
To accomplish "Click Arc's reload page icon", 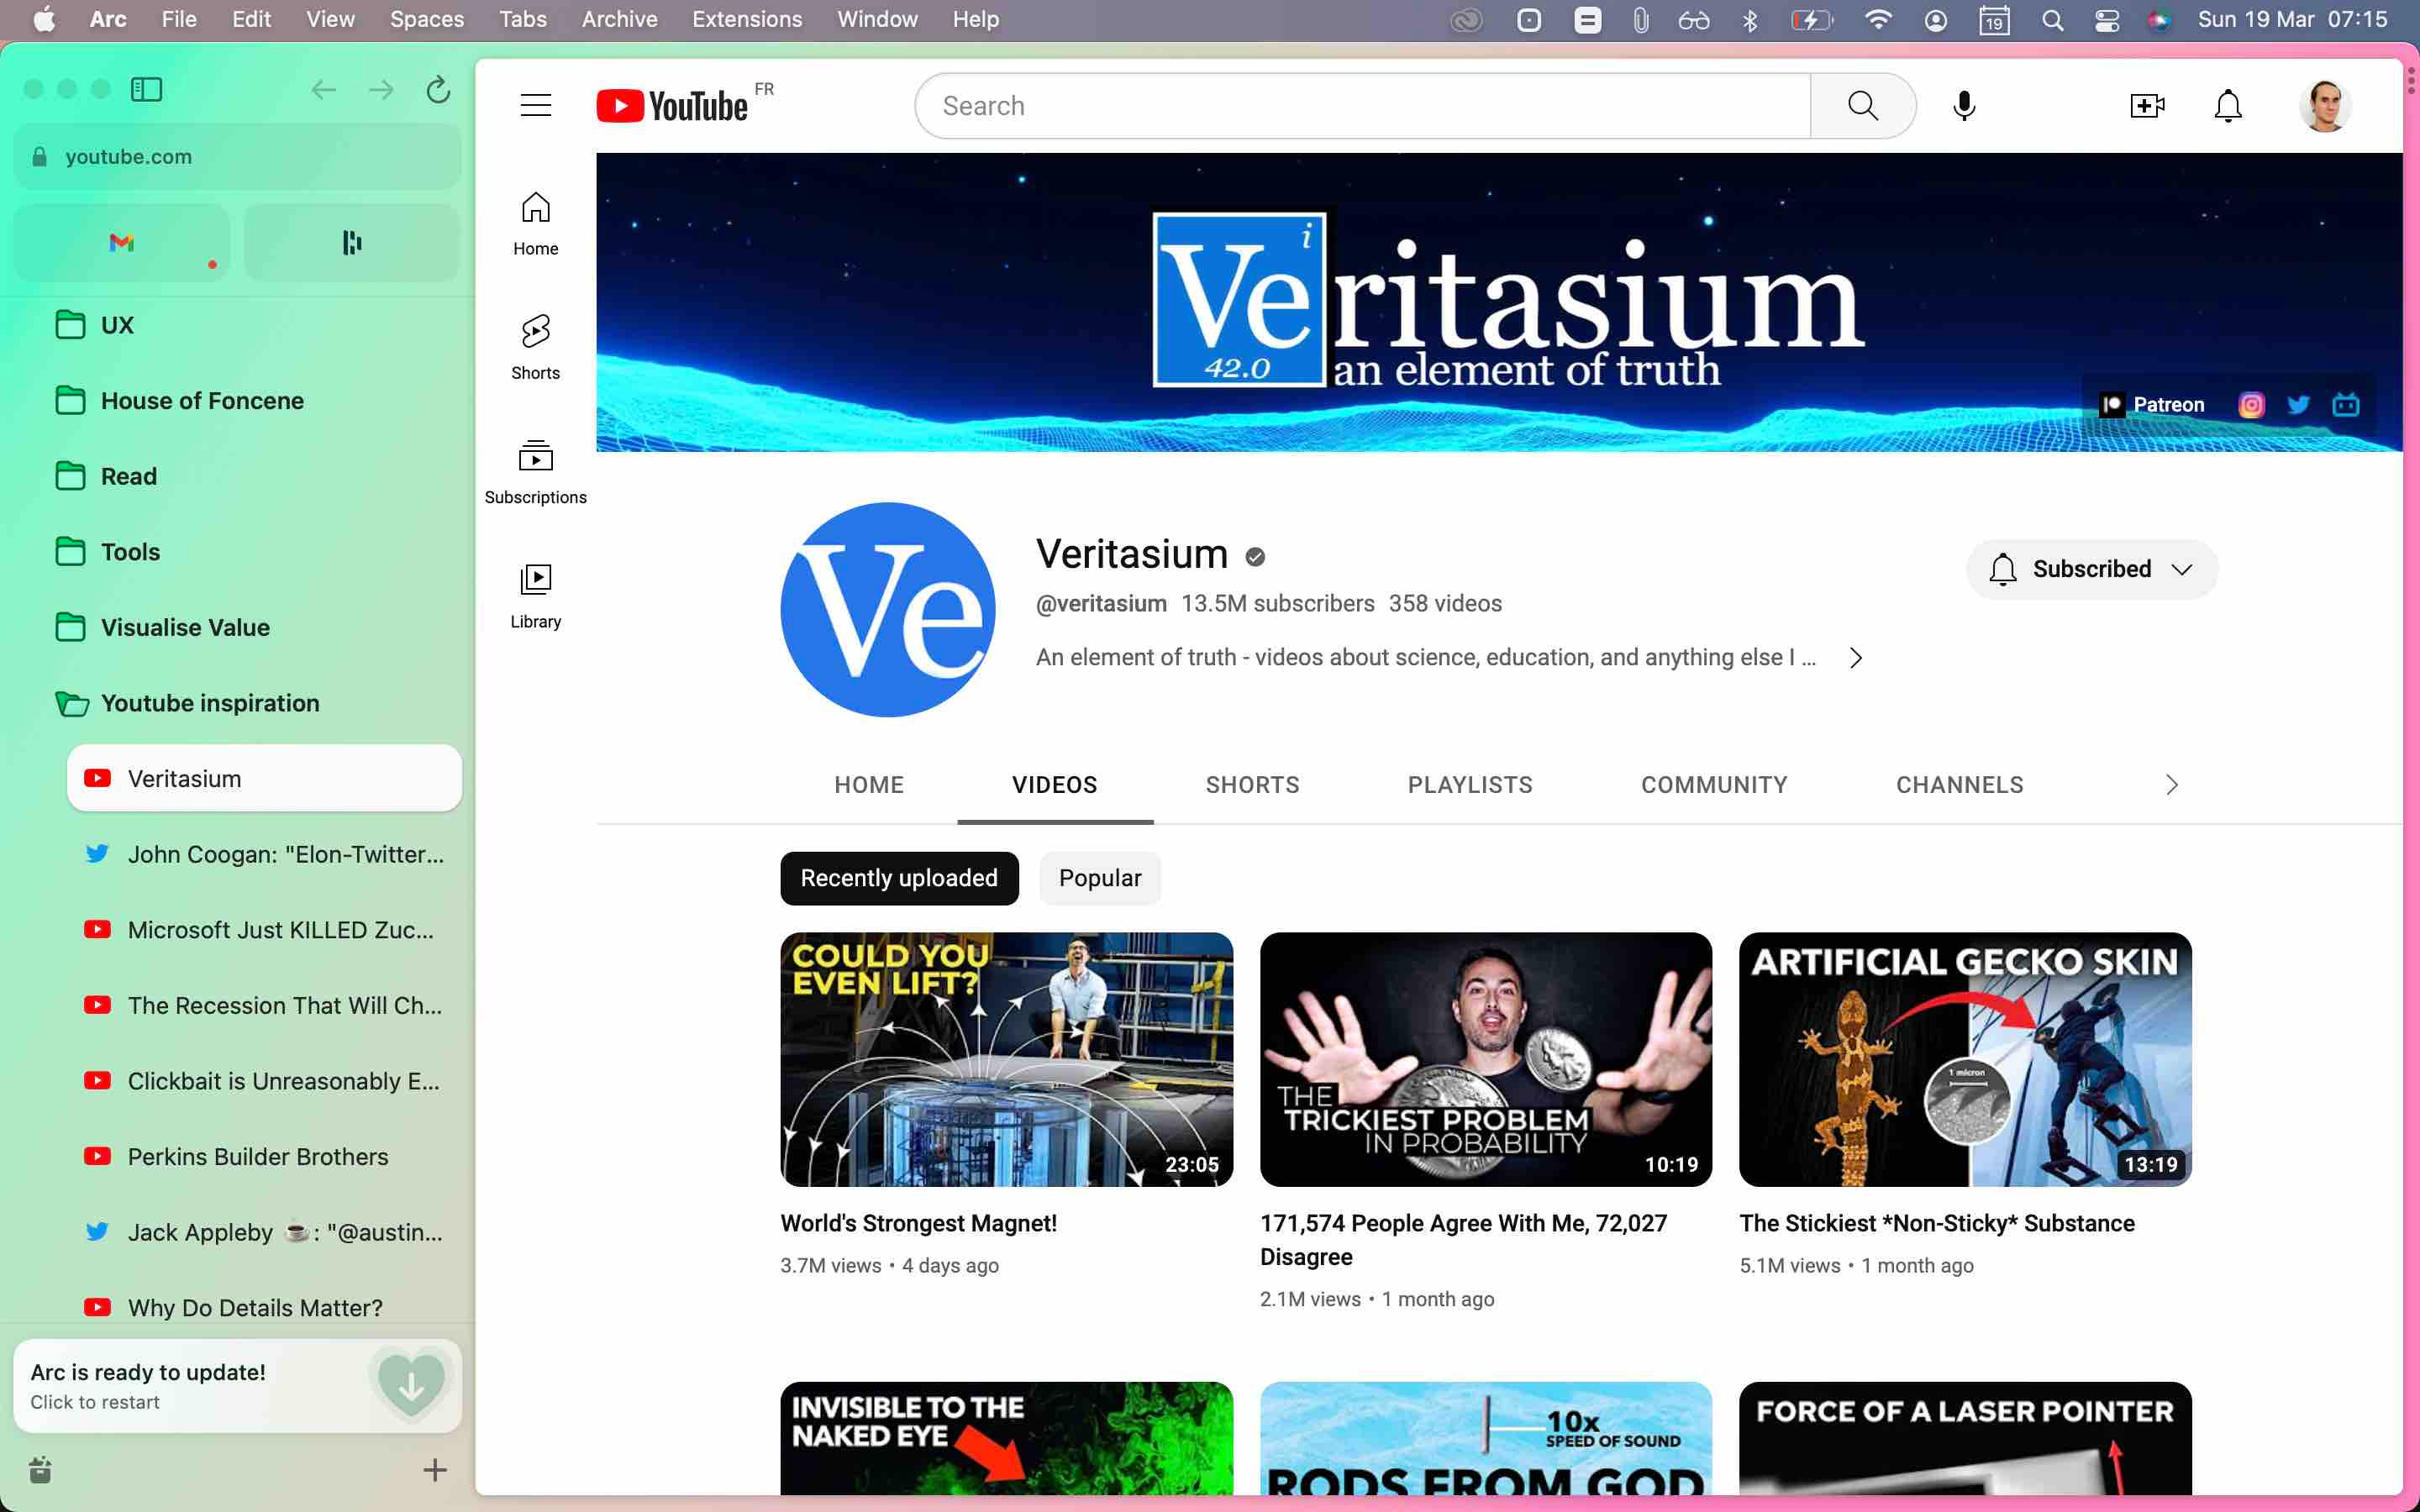I will coord(438,90).
